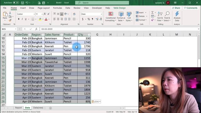Click the formula bar showing 03-03-2019

[x=119, y=29]
